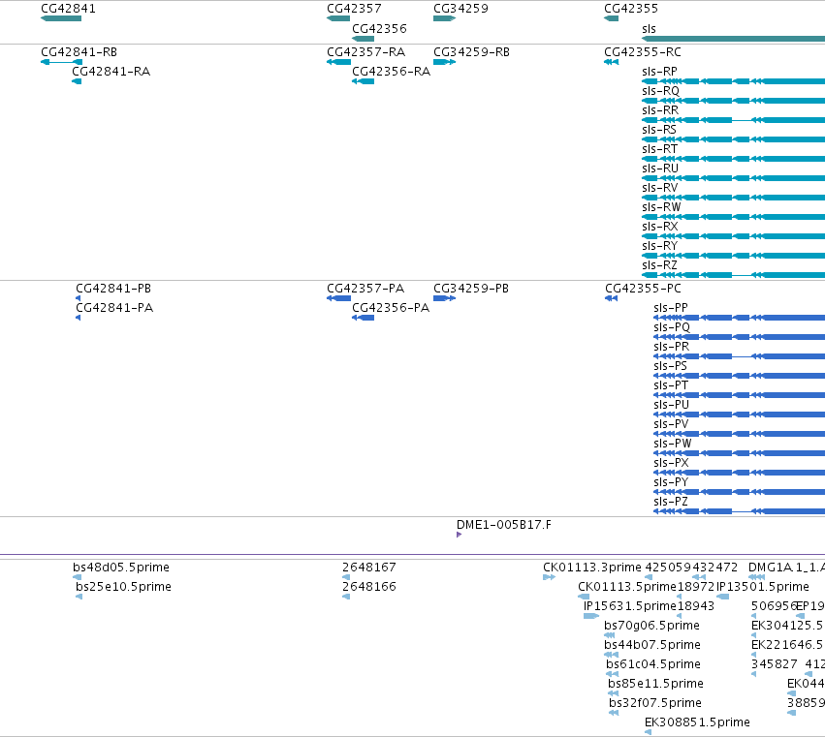
Task: Select the IP15631.5prime EST glyph
Action: 591,617
